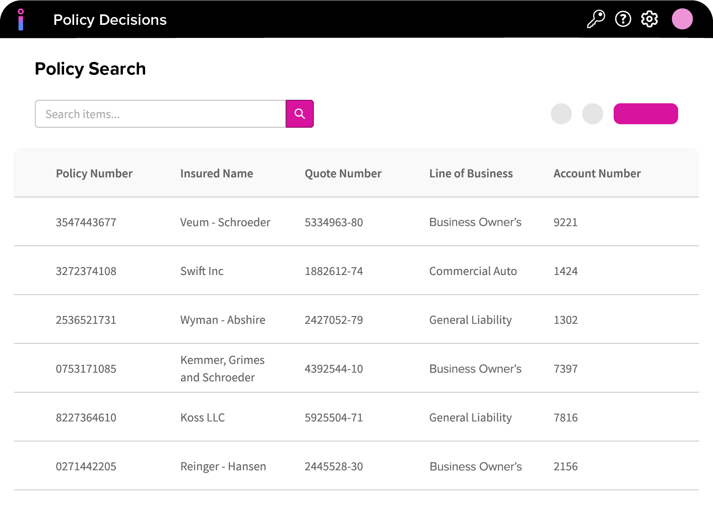Image resolution: width=713 pixels, height=506 pixels.
Task: Click the key icon in header
Action: pos(596,19)
